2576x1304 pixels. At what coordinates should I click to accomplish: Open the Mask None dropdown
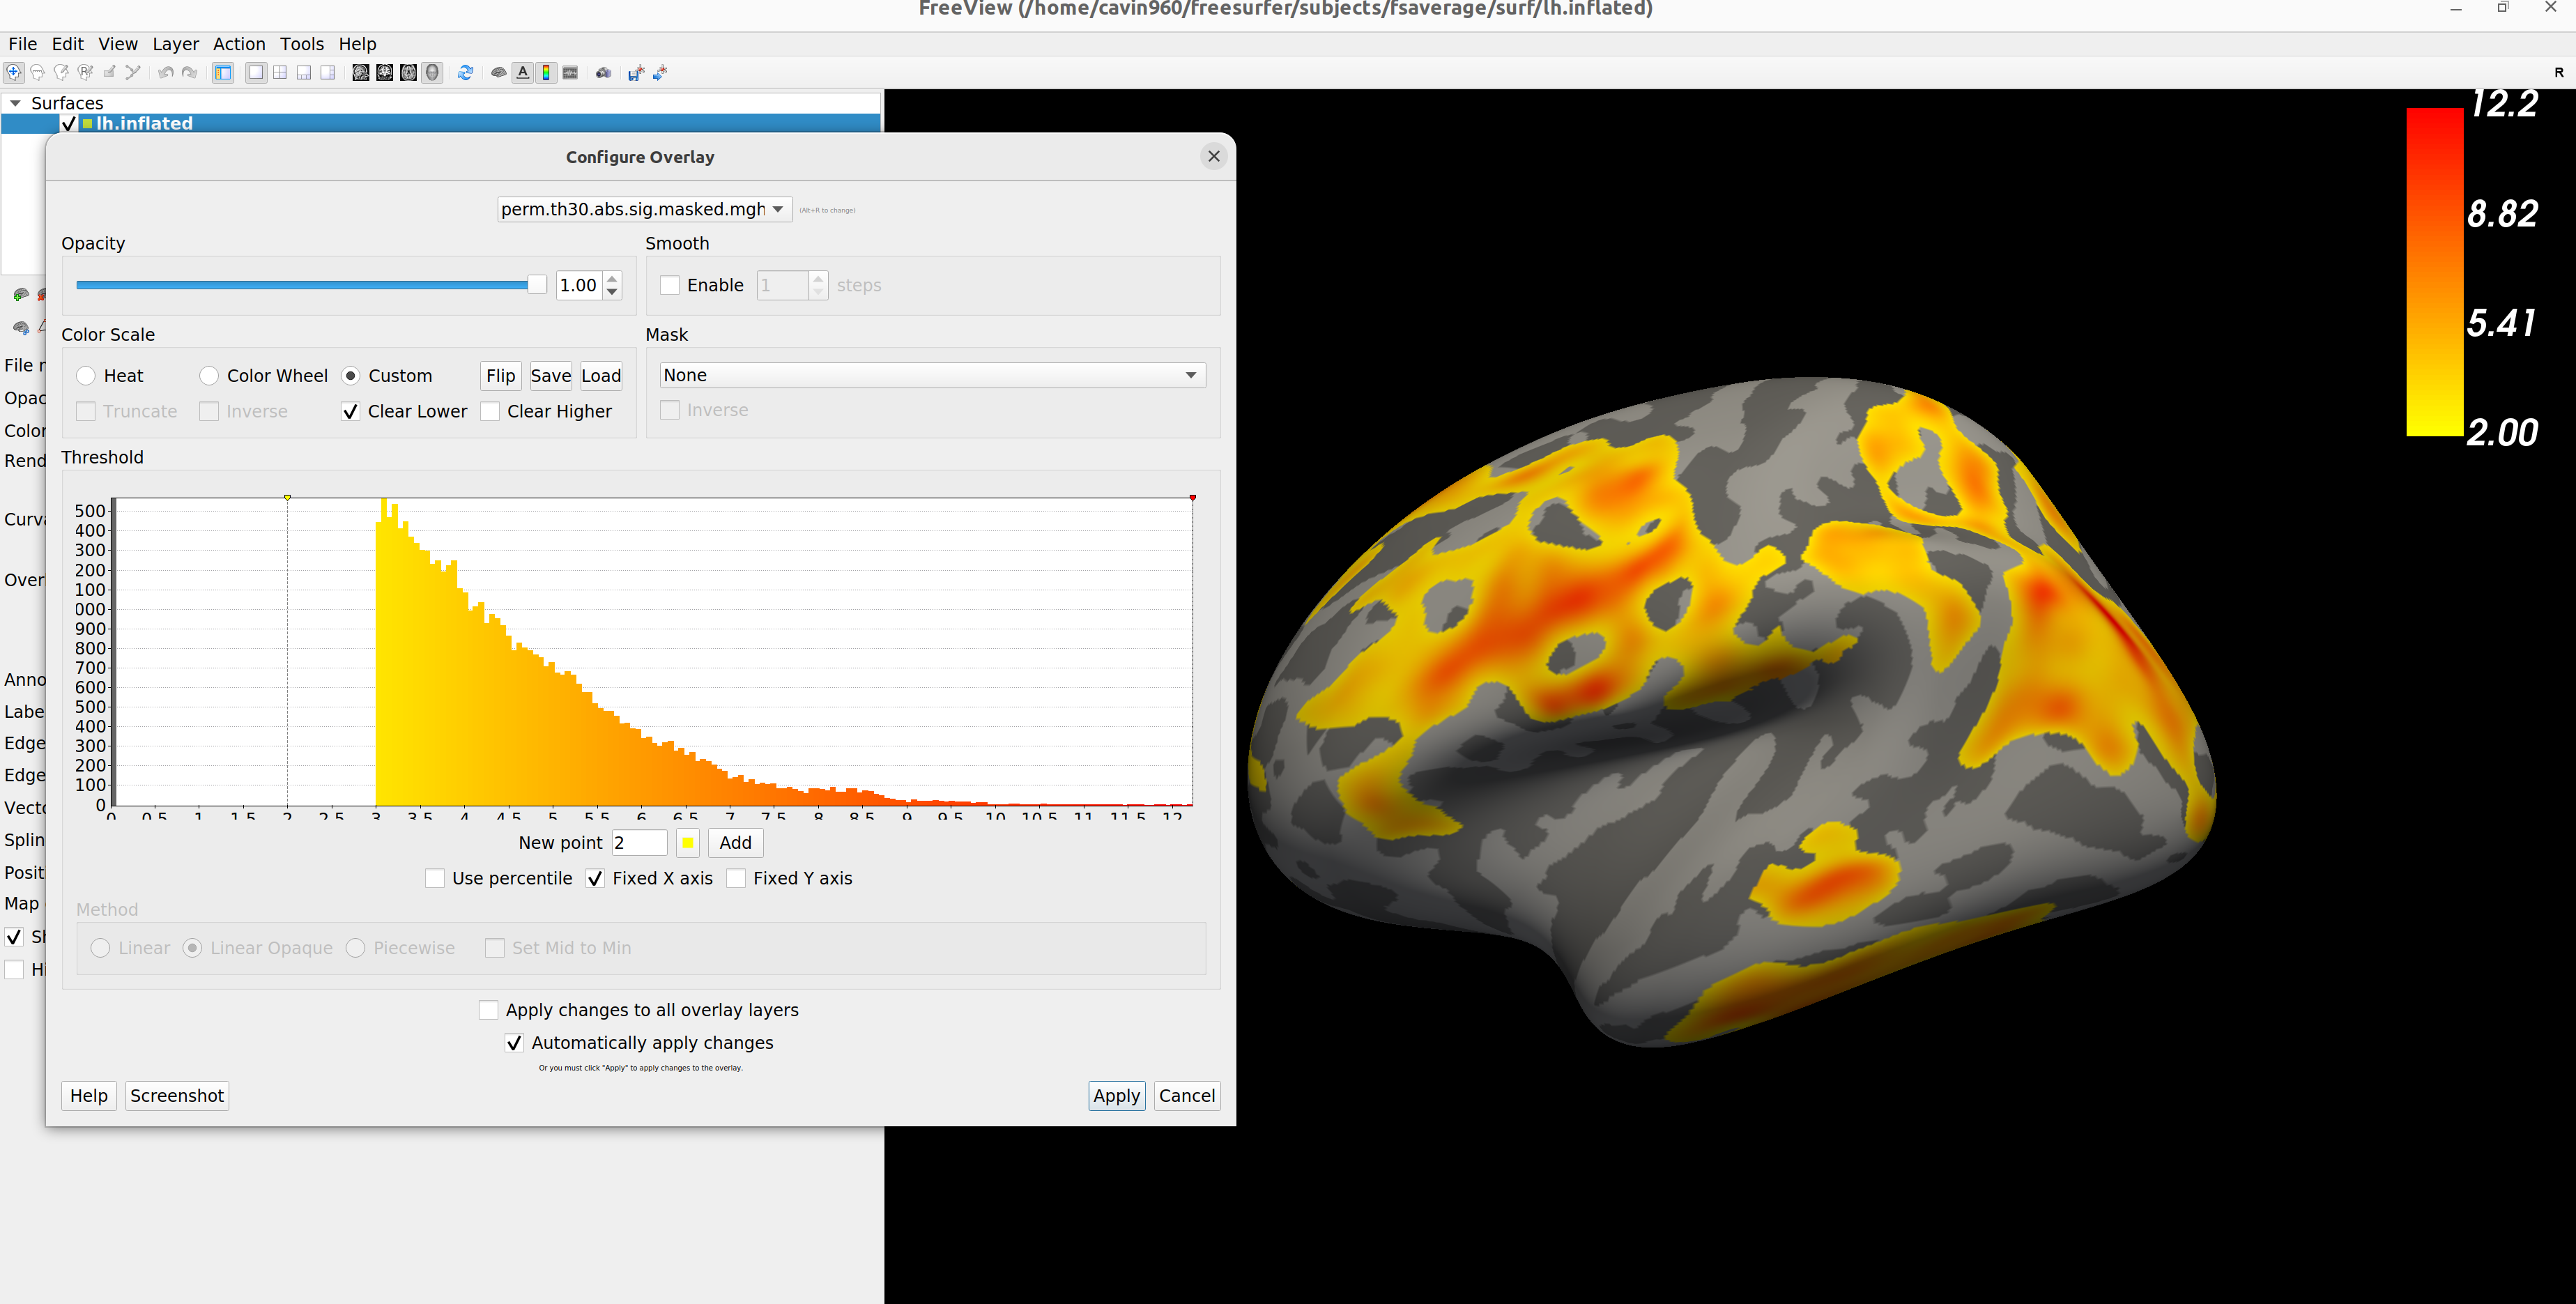(932, 375)
